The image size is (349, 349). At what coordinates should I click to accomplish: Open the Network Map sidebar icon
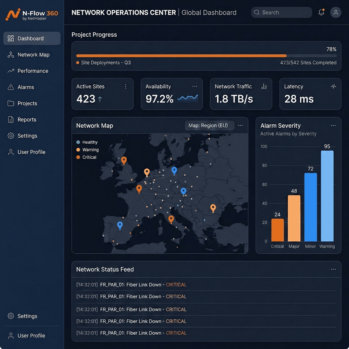tap(11, 55)
